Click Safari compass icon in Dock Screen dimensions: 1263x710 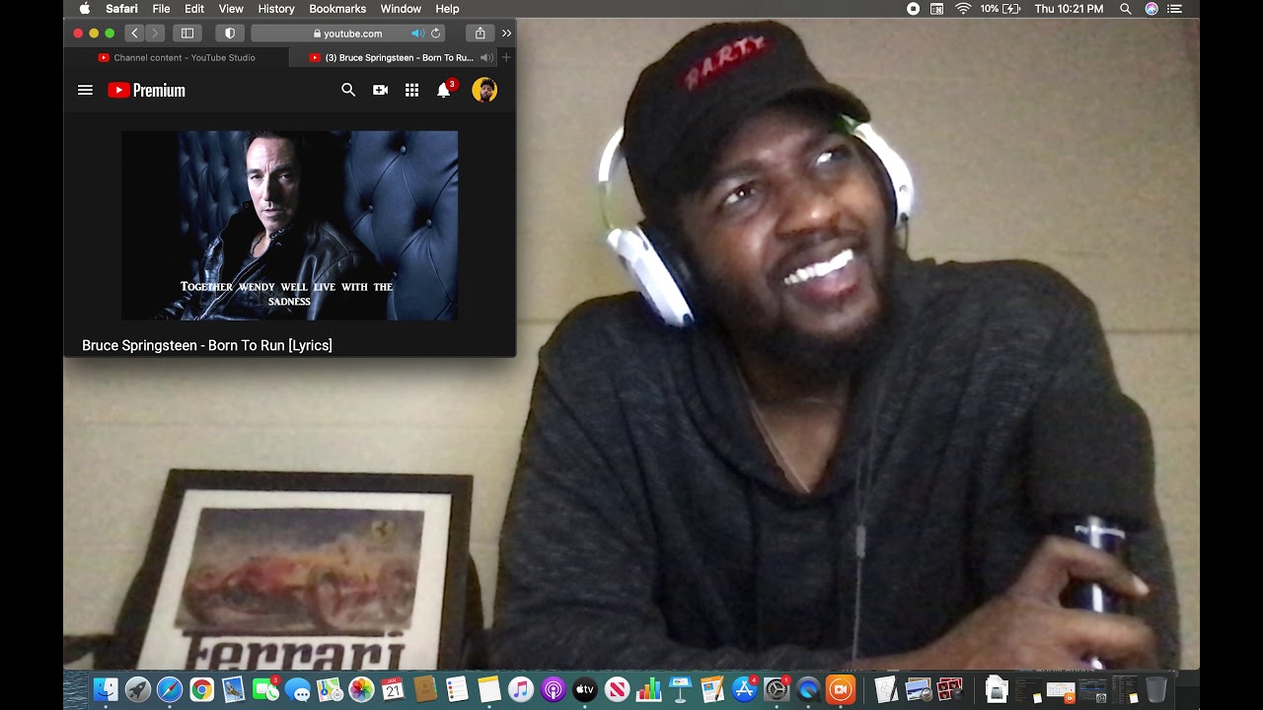[x=170, y=690]
